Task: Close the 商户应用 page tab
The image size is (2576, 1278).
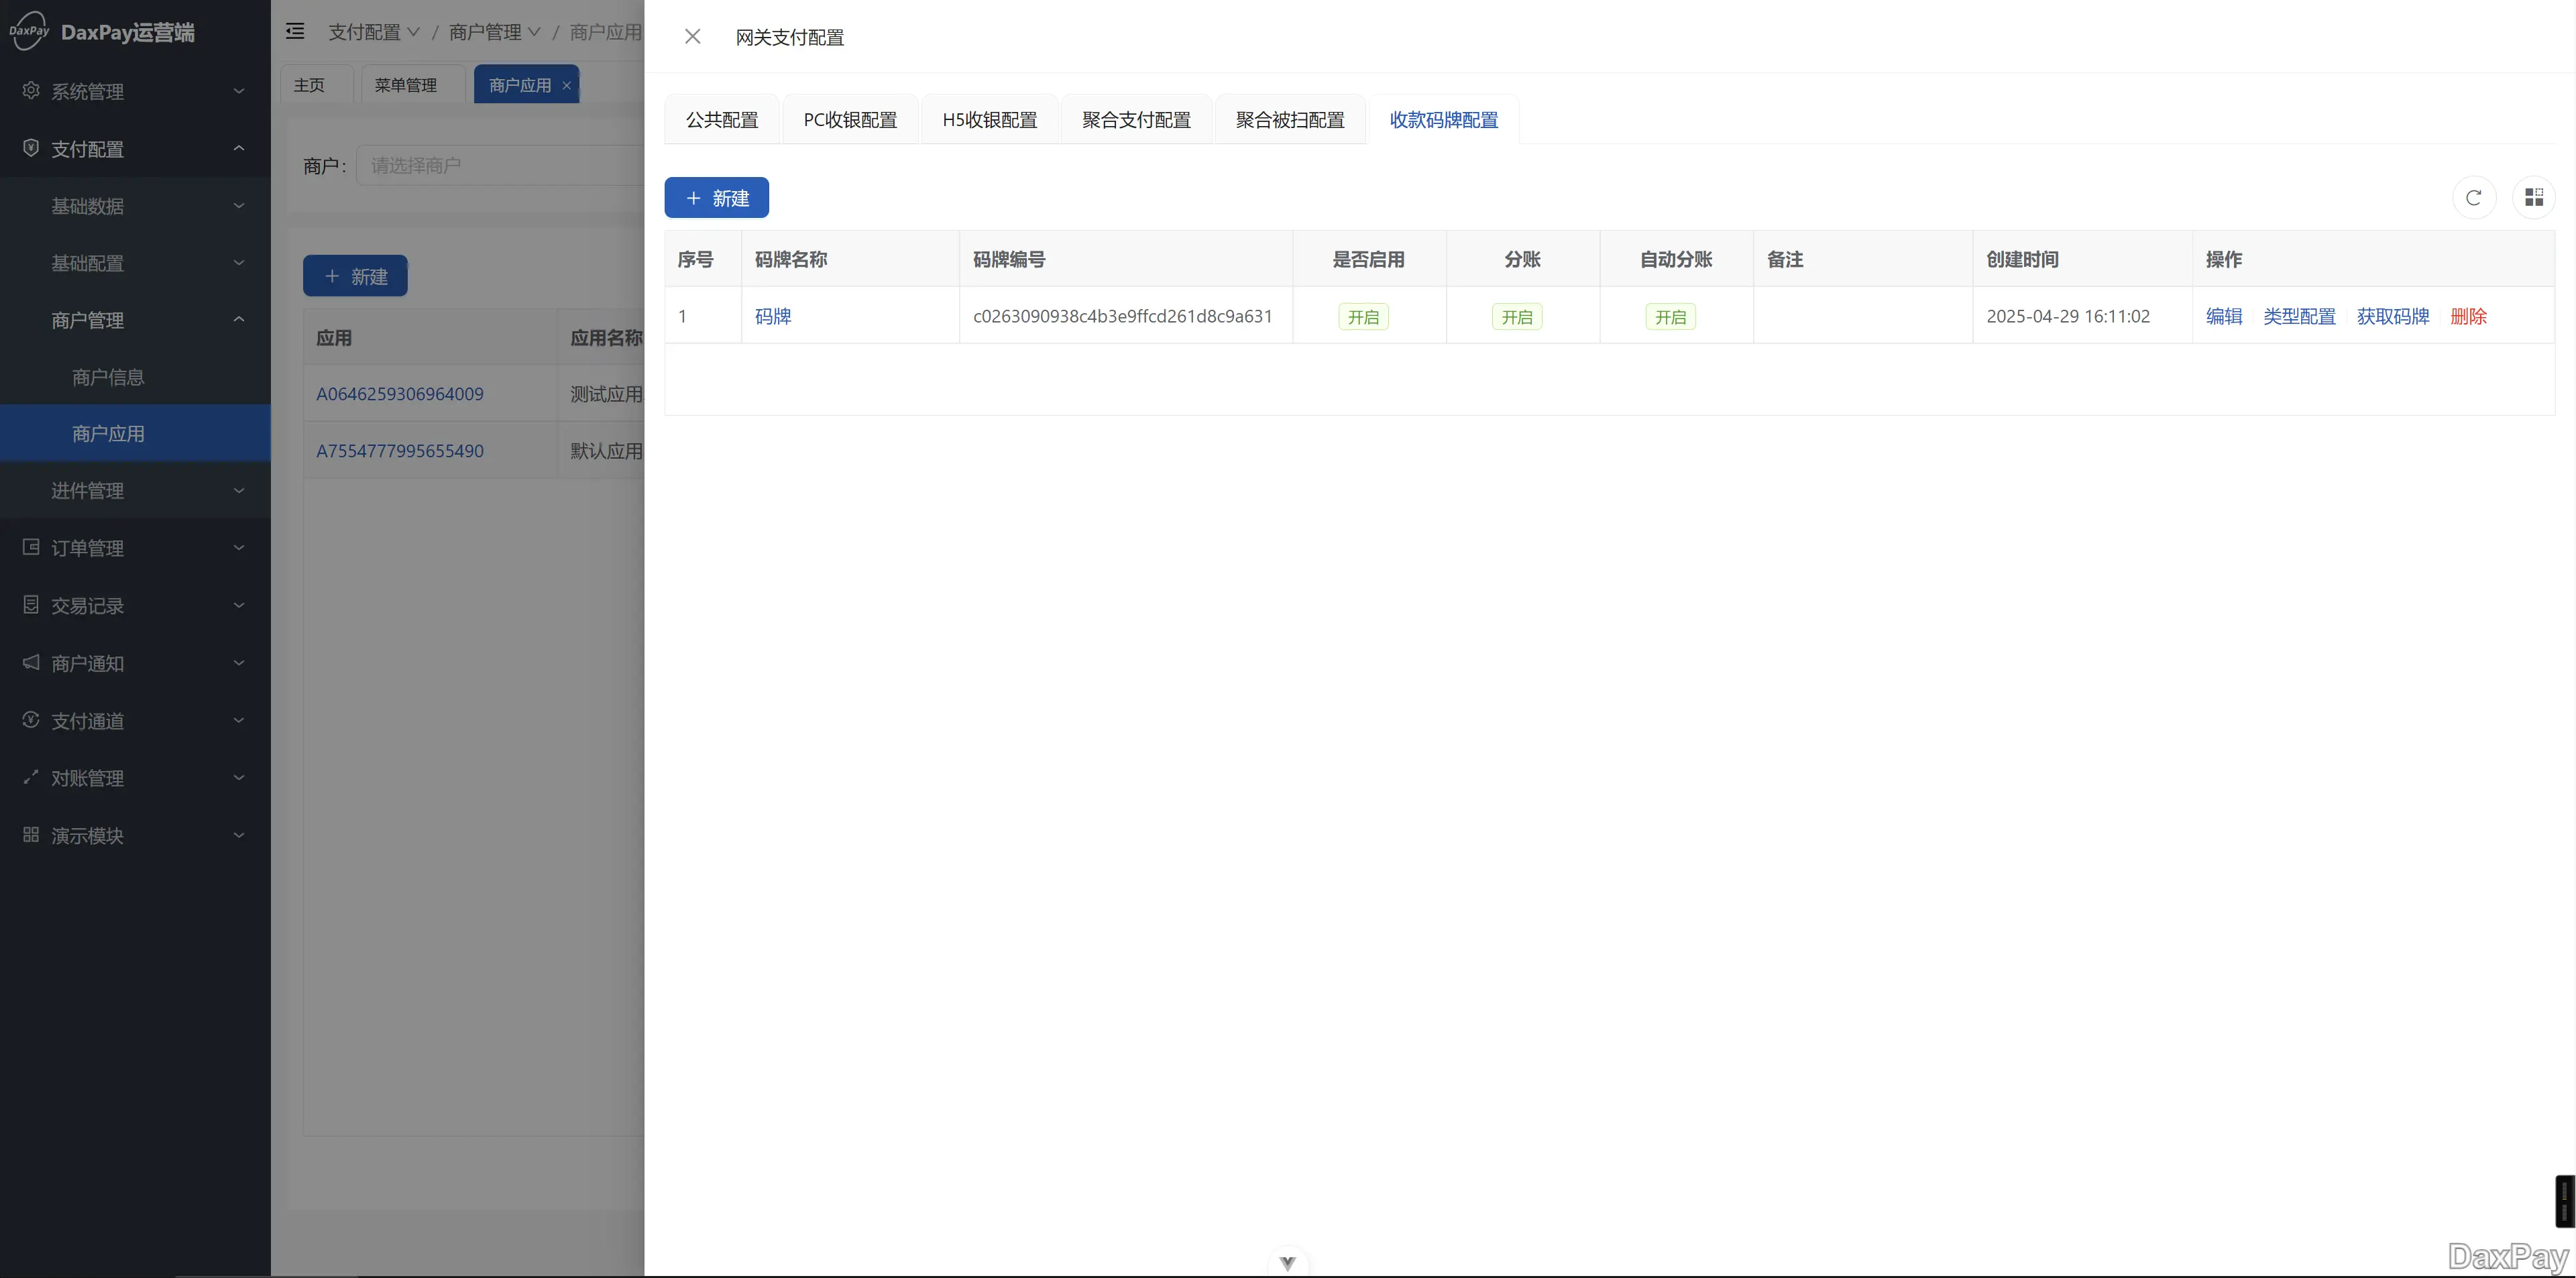Action: (566, 85)
